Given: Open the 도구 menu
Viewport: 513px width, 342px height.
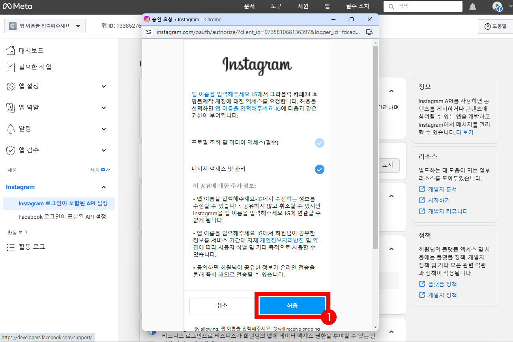Looking at the screenshot, I should point(276,6).
